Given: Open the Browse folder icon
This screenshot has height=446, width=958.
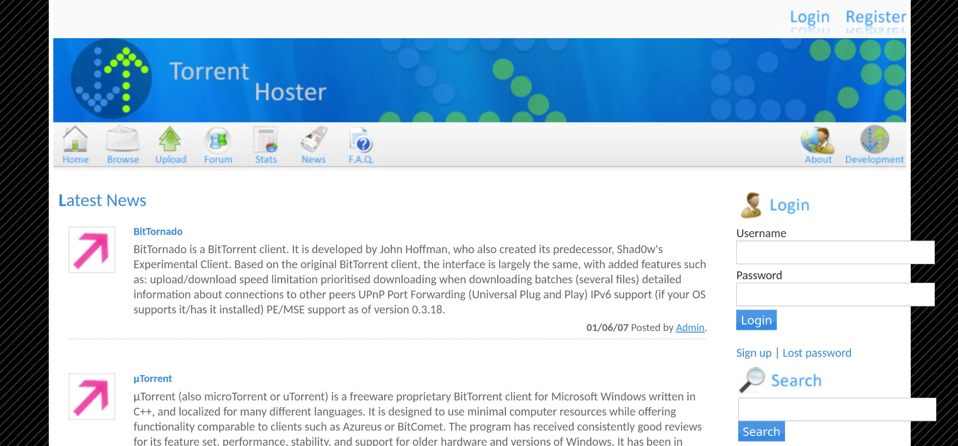Looking at the screenshot, I should point(123,139).
